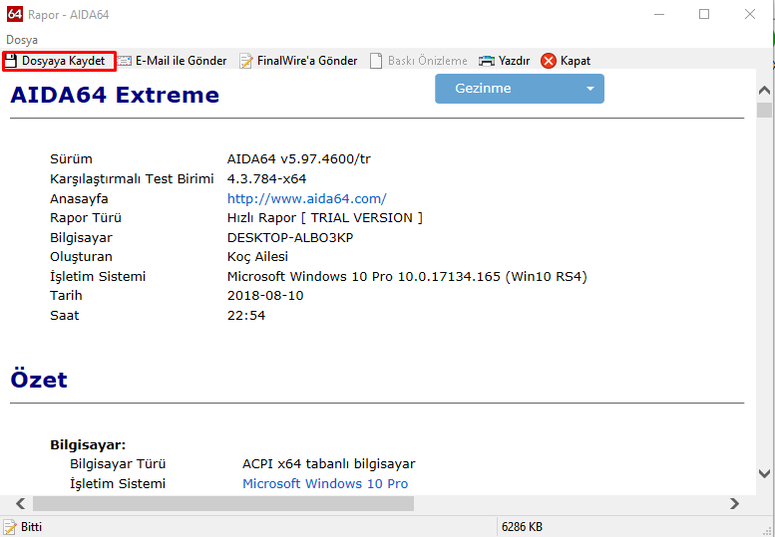Click the 6286 KB status bar entry
The width and height of the screenshot is (775, 537).
pos(522,527)
